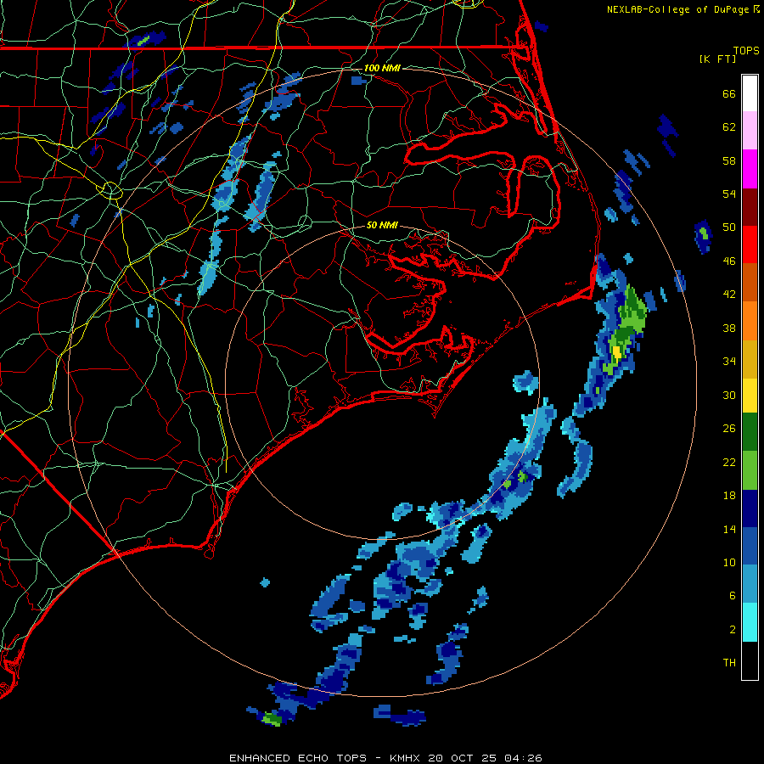764x764 pixels.
Task: Click the 30 legend value
Action: point(729,395)
